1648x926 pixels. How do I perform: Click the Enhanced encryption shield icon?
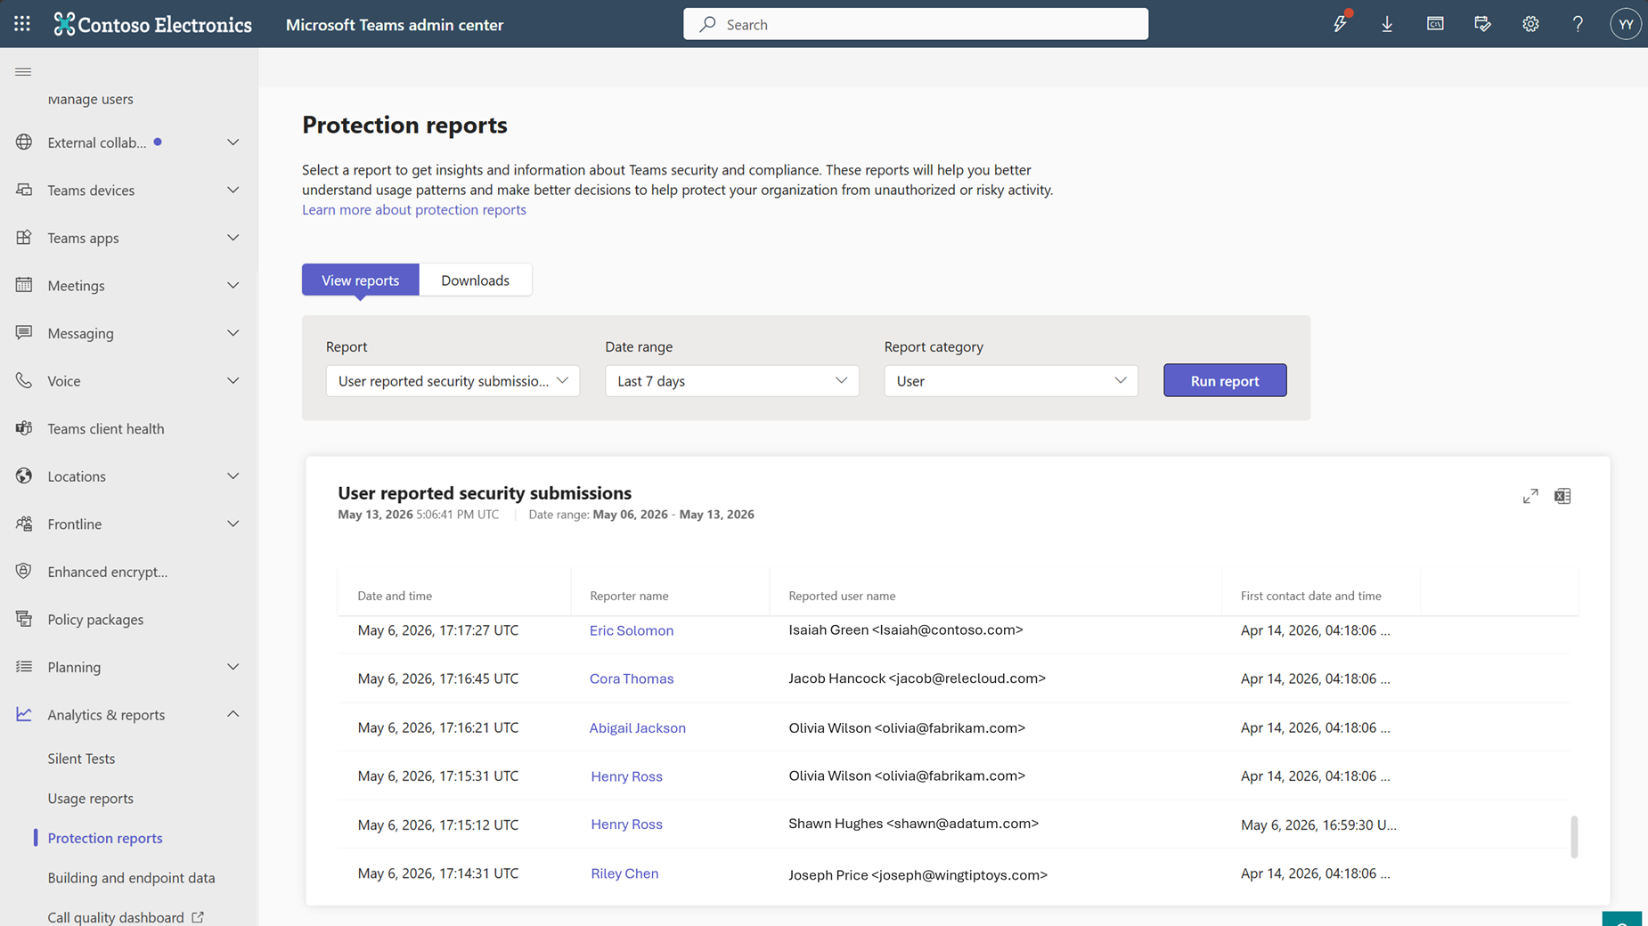click(x=24, y=571)
